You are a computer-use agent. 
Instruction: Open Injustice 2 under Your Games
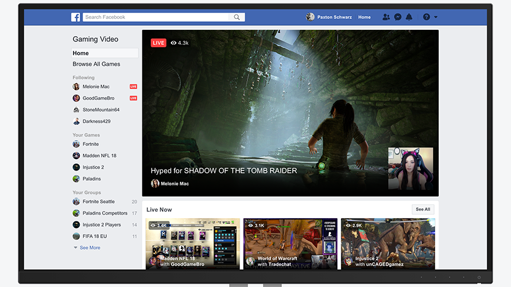point(93,167)
